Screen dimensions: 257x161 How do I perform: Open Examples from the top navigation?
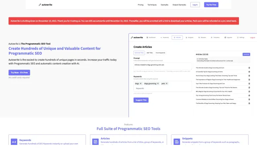[165, 5]
